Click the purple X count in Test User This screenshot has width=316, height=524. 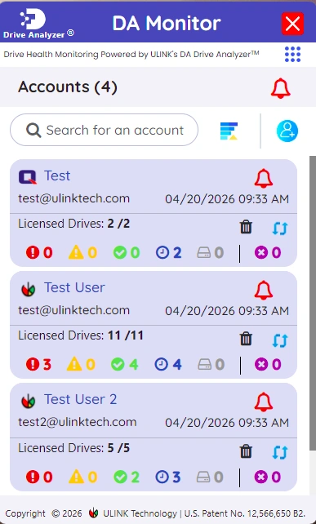268,364
